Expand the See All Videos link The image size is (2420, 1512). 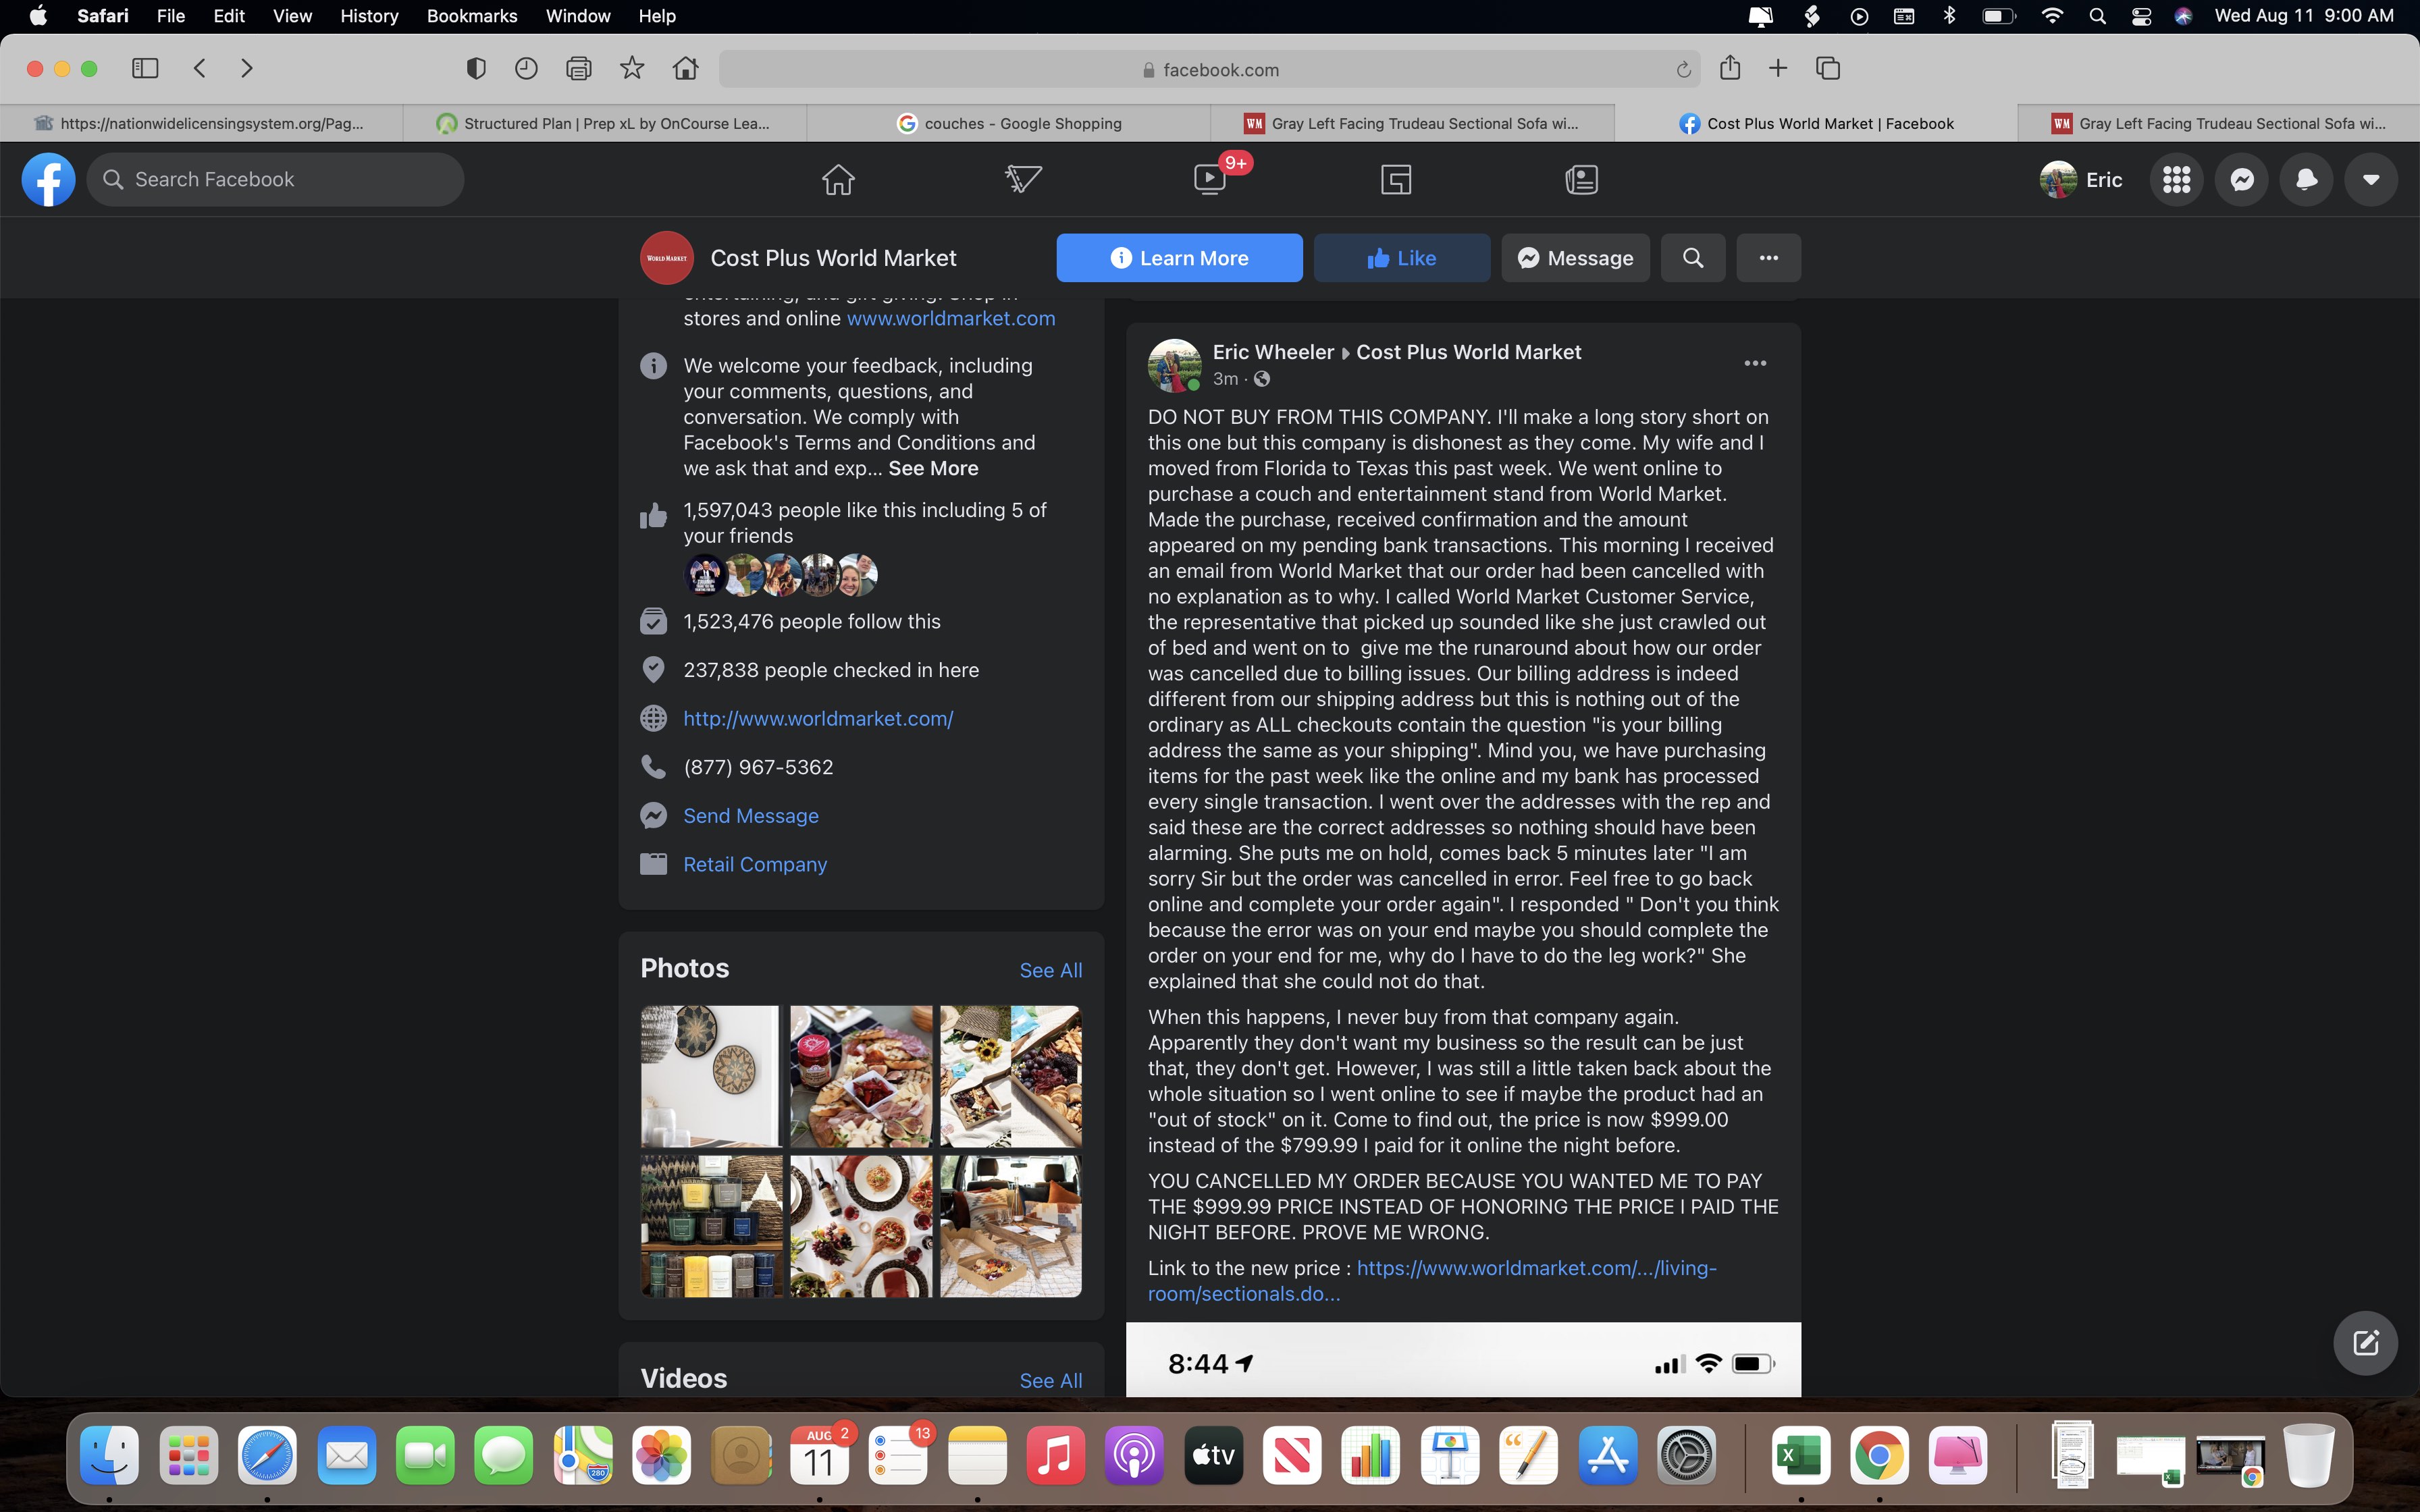(x=1047, y=1378)
